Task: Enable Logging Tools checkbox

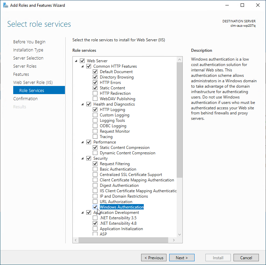Action: pyautogui.click(x=95, y=120)
